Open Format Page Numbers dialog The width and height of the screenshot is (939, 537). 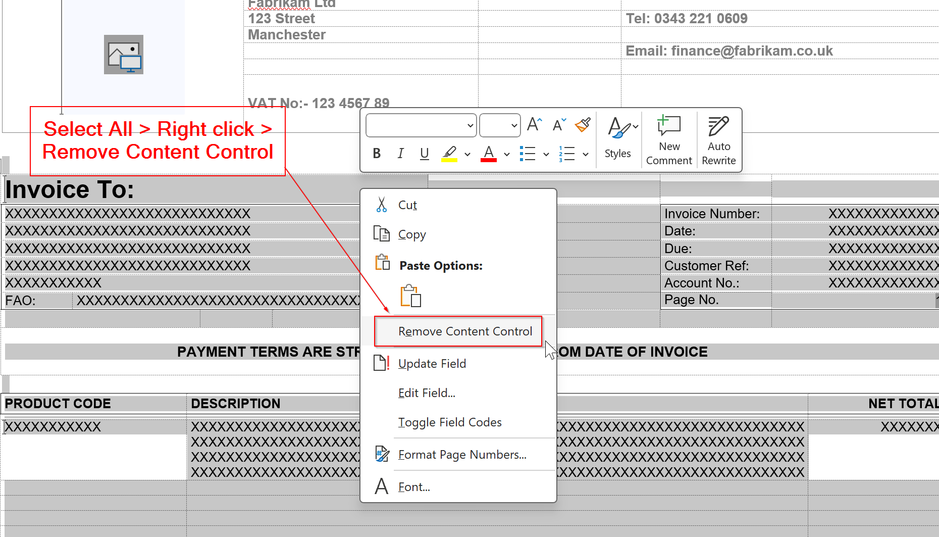[462, 455]
